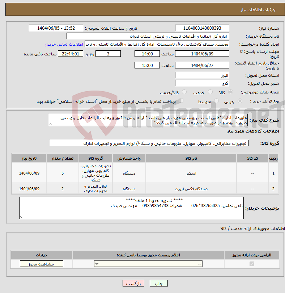Click the نام کالا column header
This screenshot has width=285, height=293.
(191, 158)
